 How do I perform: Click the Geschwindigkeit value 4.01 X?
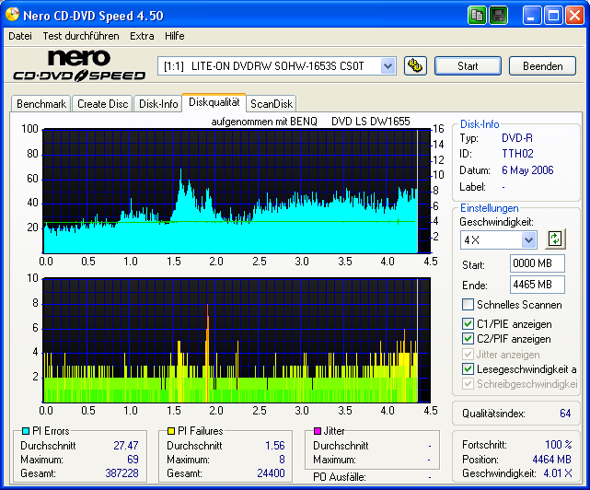[558, 473]
